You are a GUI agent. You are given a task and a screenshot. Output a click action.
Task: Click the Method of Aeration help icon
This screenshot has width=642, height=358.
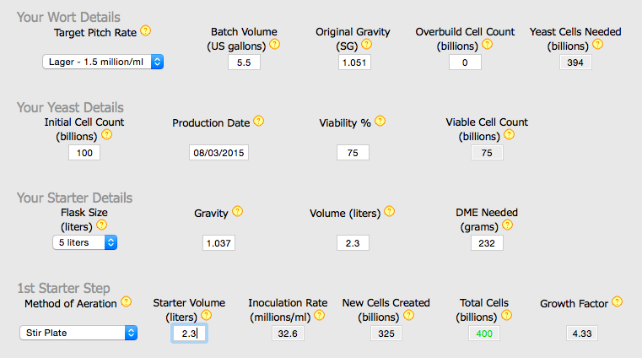tap(126, 302)
